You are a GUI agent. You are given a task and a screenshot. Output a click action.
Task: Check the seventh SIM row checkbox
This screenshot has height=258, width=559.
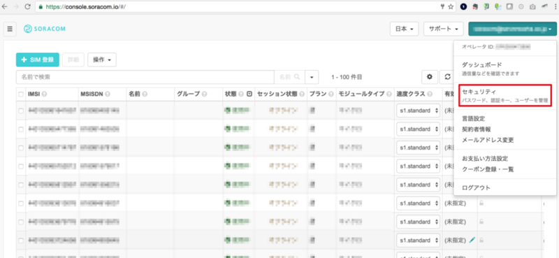[x=21, y=222]
